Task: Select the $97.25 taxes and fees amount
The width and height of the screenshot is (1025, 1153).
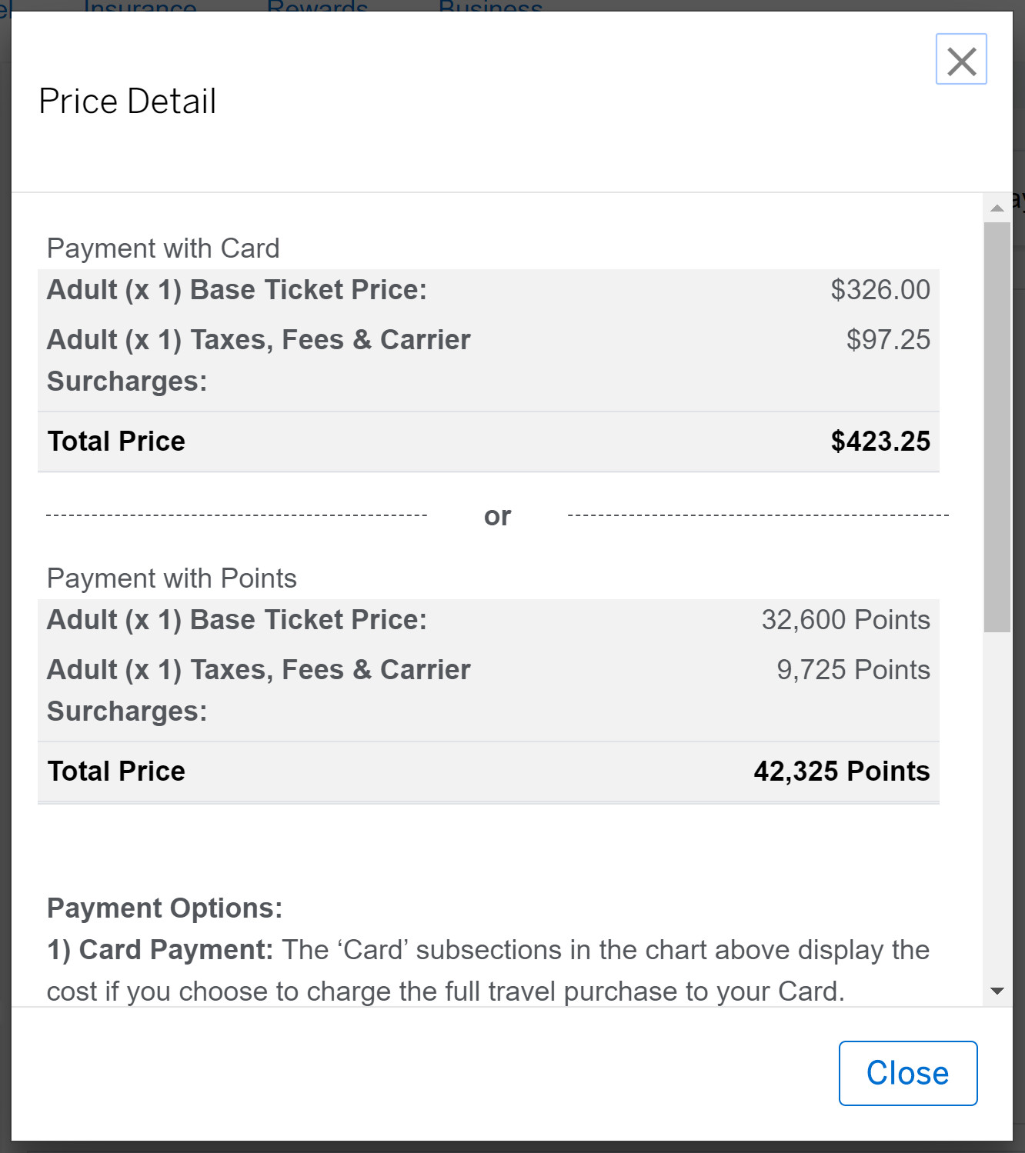Action: pyautogui.click(x=888, y=340)
